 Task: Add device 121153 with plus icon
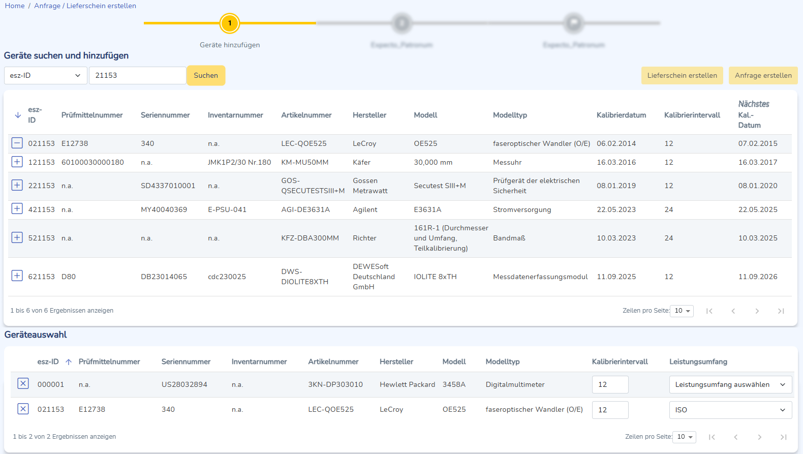(17, 162)
